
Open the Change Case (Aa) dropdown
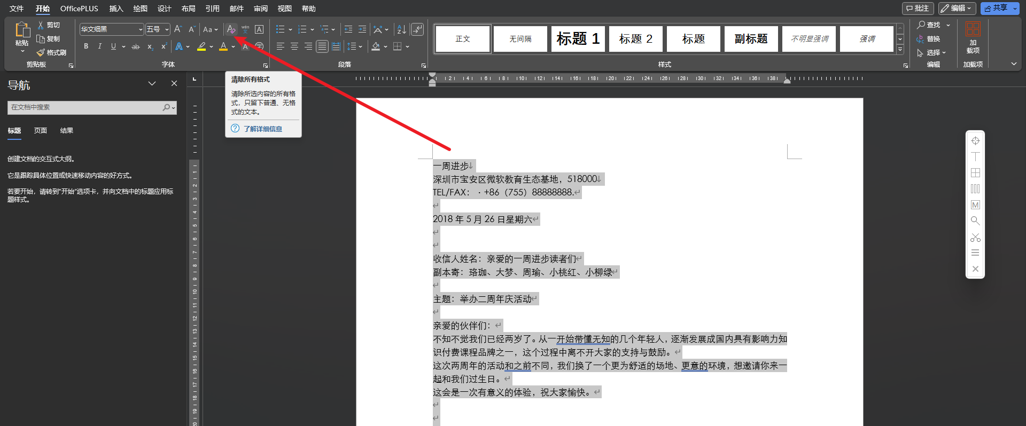coord(211,29)
